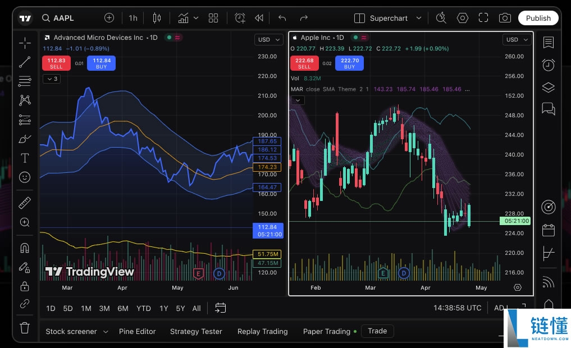
Task: Open the Indicators menu
Action: click(183, 18)
